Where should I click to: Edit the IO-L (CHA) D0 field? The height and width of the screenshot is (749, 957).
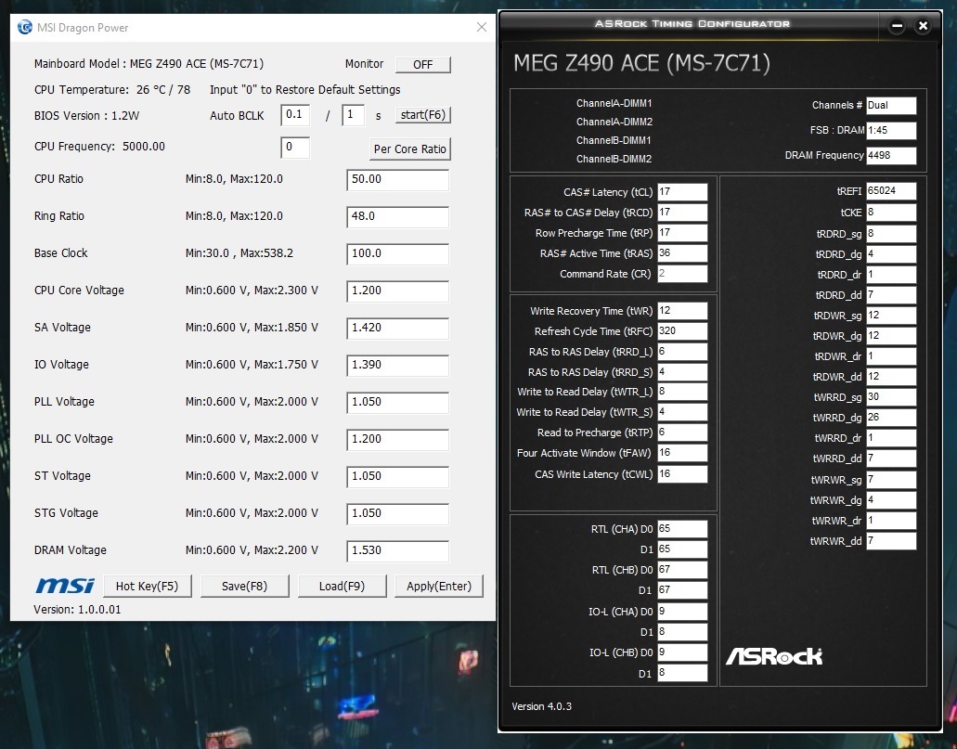pos(682,612)
